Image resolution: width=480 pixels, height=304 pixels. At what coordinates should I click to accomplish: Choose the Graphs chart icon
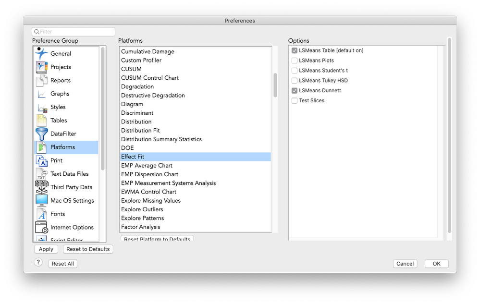[41, 94]
